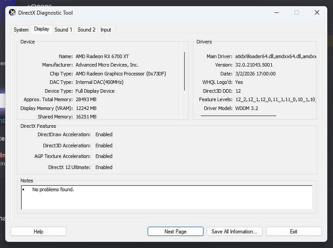Switch to the System tab
Image resolution: width=333 pixels, height=248 pixels.
pyautogui.click(x=21, y=30)
